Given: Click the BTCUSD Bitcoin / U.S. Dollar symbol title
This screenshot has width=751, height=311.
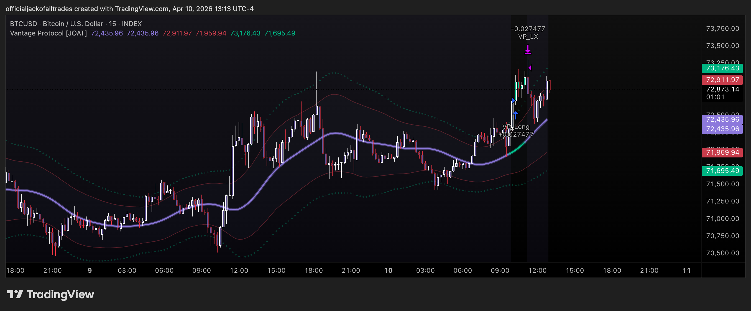Looking at the screenshot, I should [76, 24].
